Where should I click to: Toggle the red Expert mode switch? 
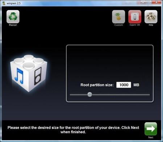click(x=135, y=17)
